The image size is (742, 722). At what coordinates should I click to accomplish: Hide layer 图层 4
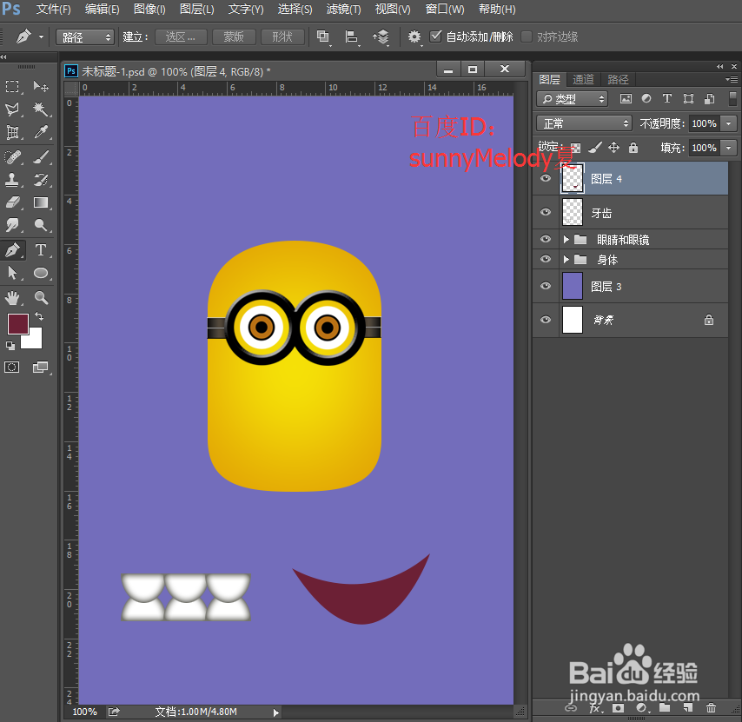point(546,178)
